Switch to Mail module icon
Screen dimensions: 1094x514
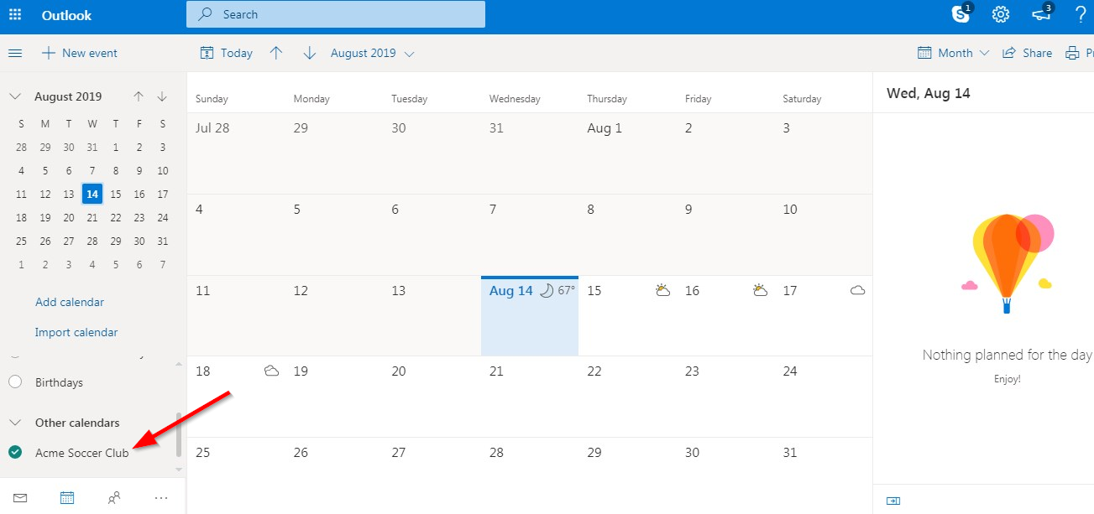[x=20, y=498]
